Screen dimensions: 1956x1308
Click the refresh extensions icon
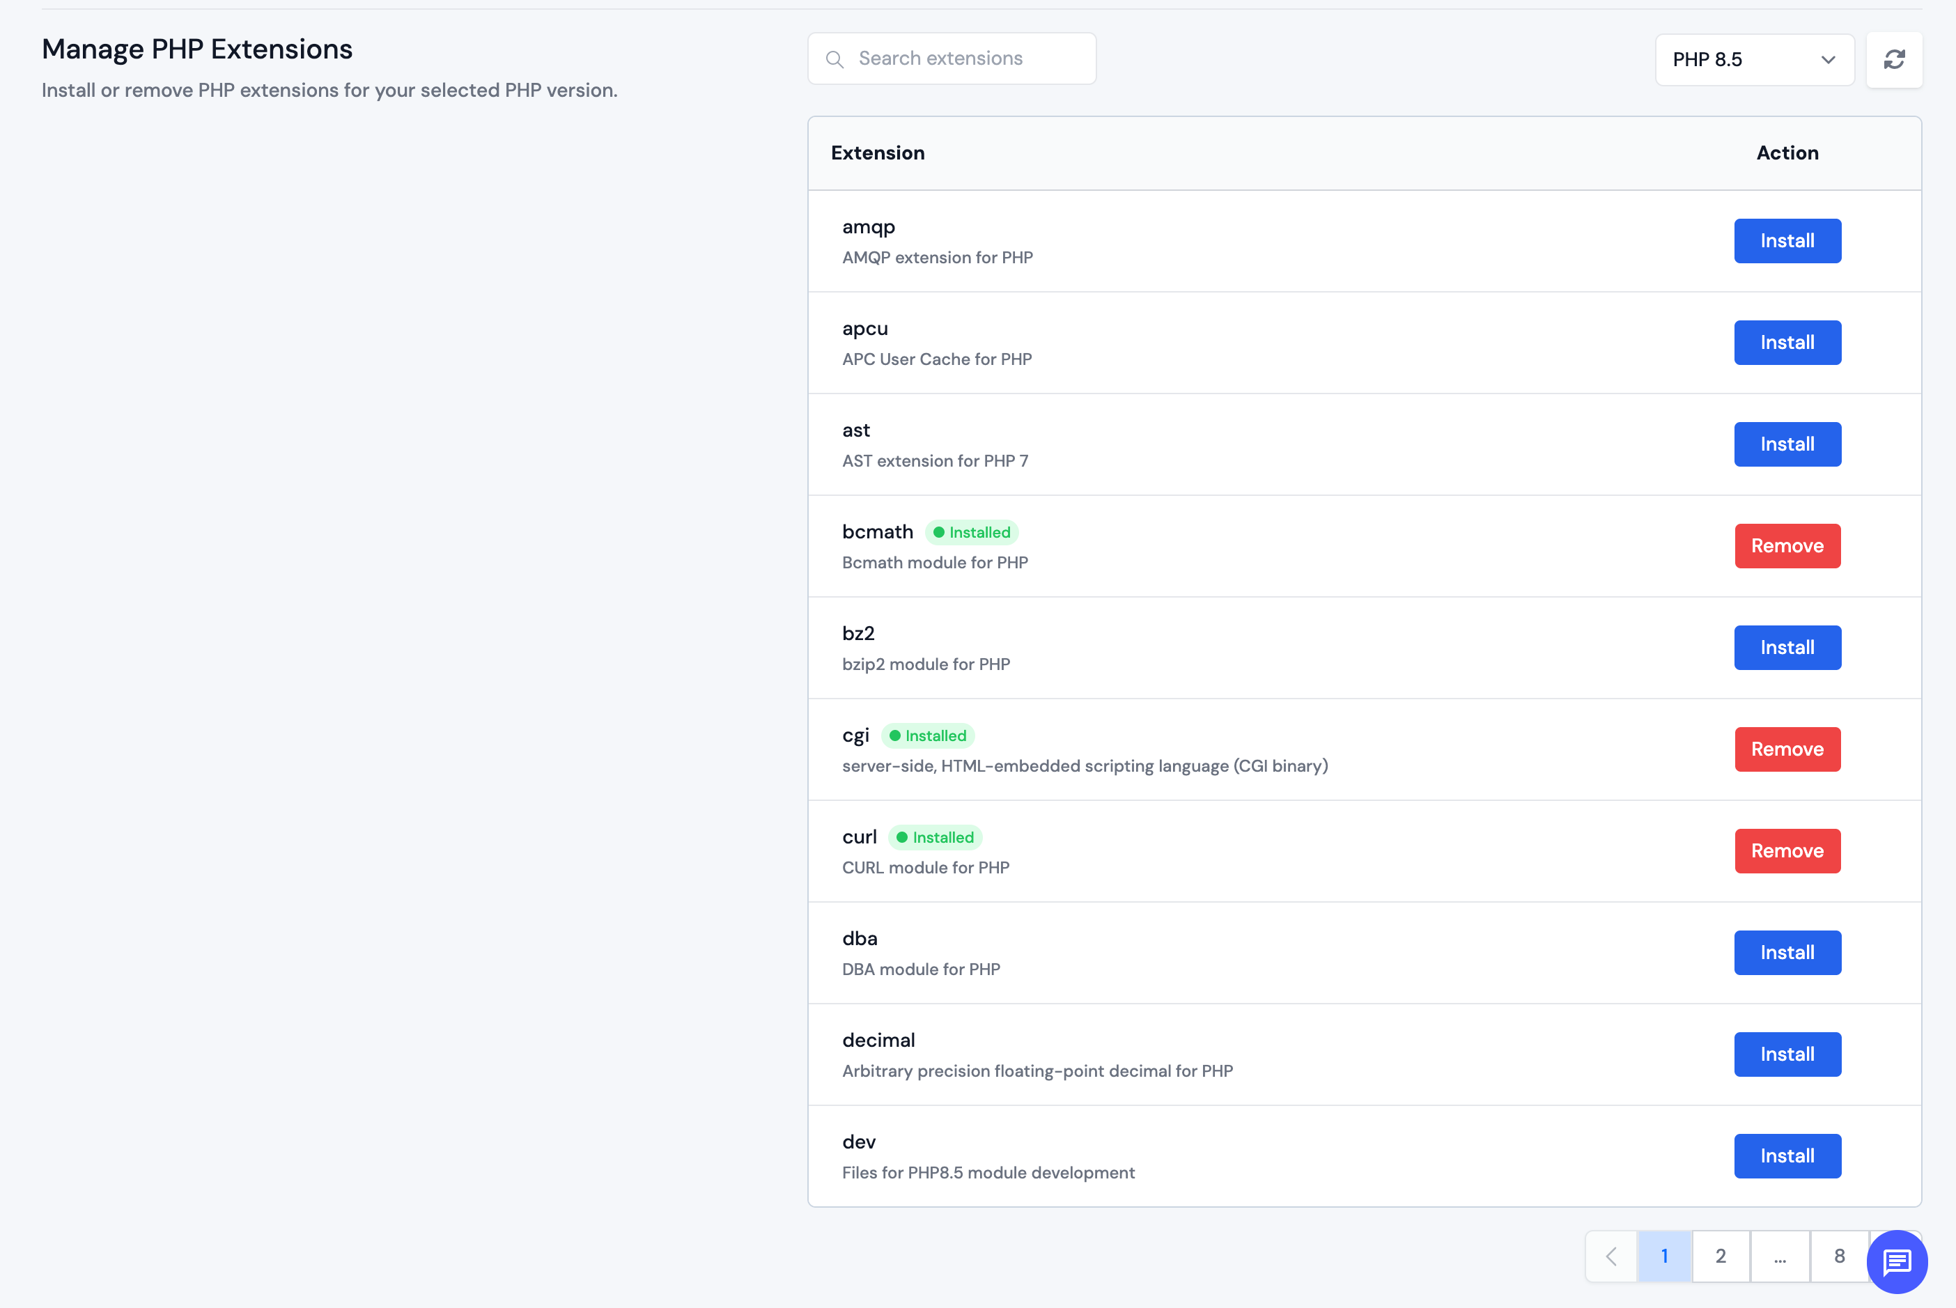[1893, 59]
